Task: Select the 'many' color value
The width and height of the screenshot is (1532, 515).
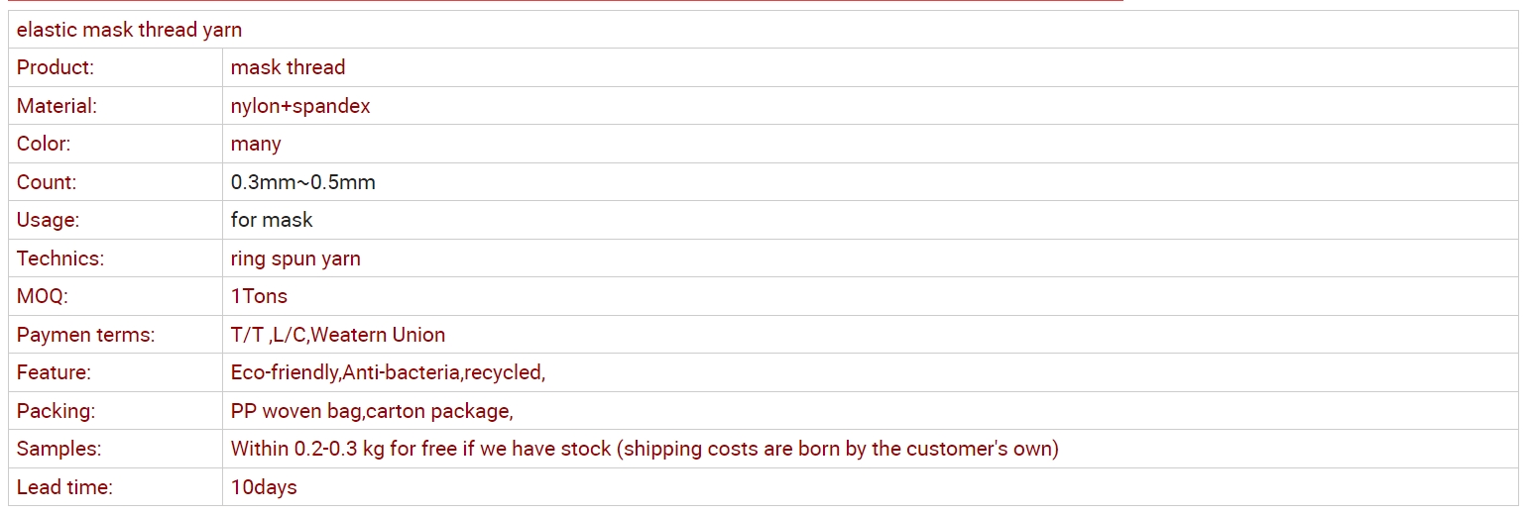Action: pyautogui.click(x=256, y=144)
